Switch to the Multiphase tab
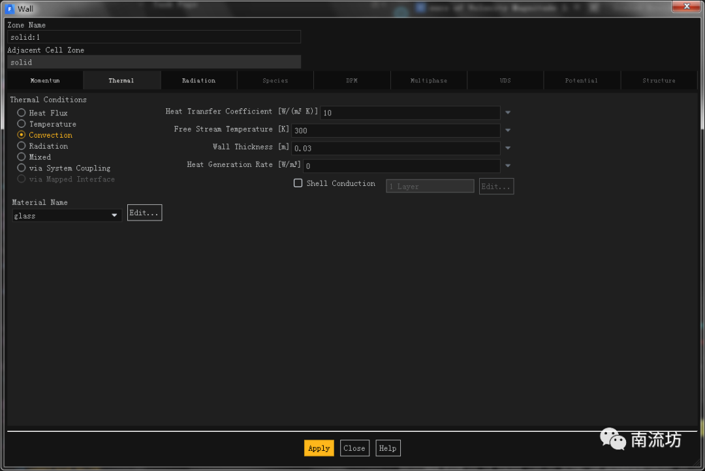705x471 pixels. point(428,80)
